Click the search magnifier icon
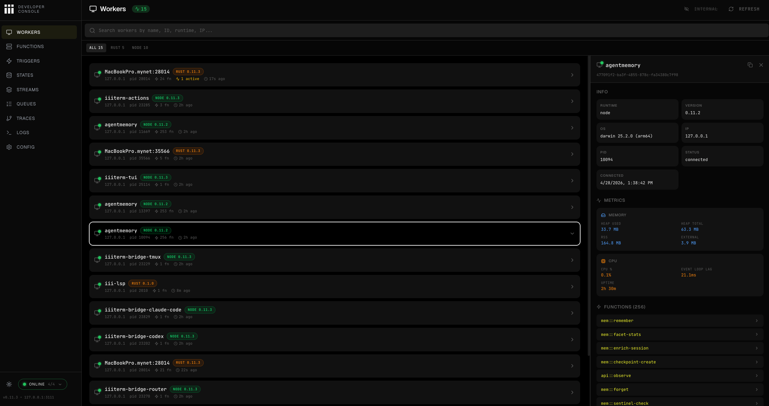 pos(92,31)
